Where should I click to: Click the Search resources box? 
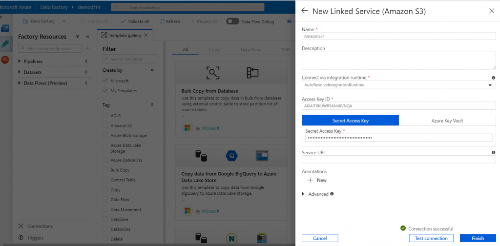point(188,7)
